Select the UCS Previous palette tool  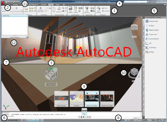click(x=151, y=47)
